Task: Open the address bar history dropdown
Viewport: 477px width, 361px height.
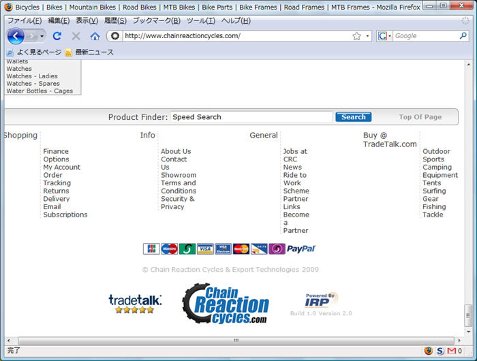Action: tap(367, 36)
